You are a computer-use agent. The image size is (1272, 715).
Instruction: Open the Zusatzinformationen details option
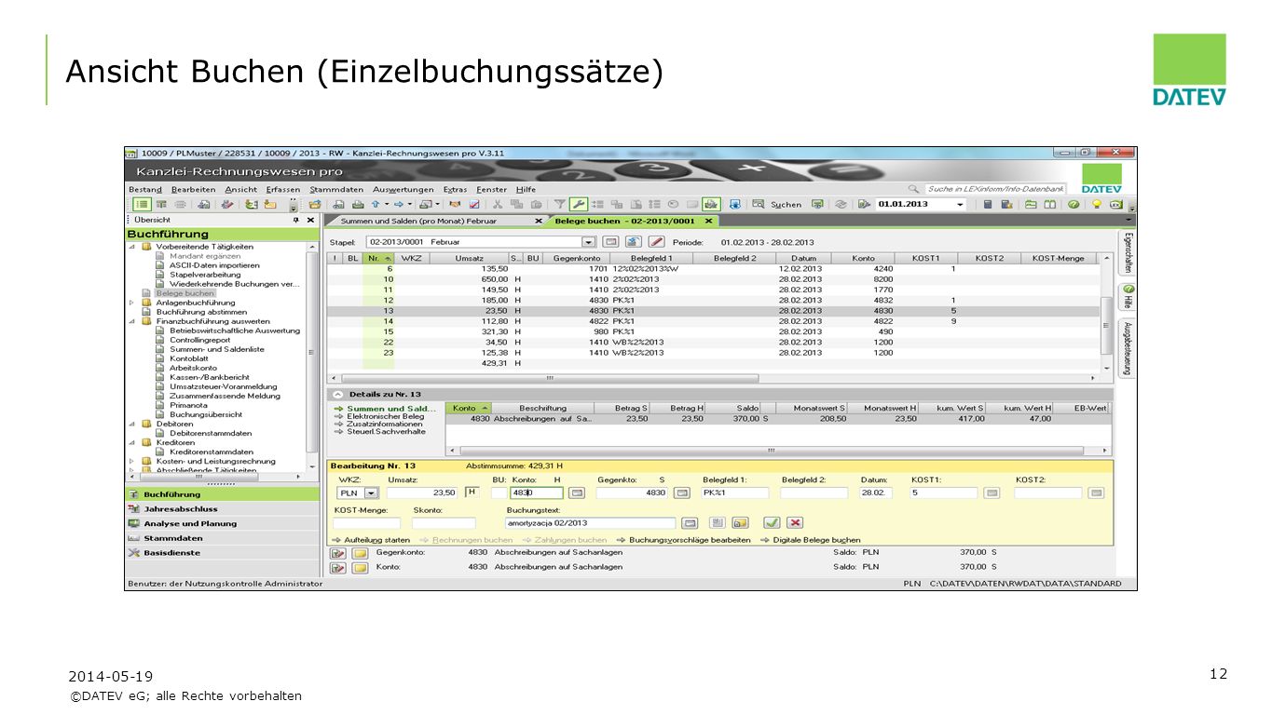tap(386, 424)
